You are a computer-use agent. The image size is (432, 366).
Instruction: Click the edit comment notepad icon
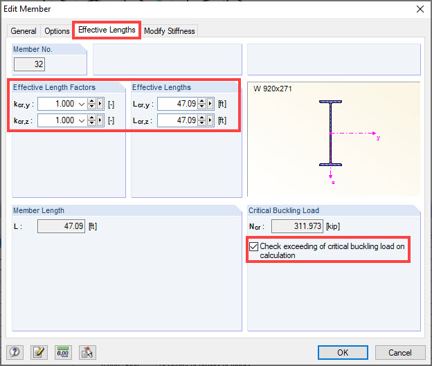click(x=39, y=352)
